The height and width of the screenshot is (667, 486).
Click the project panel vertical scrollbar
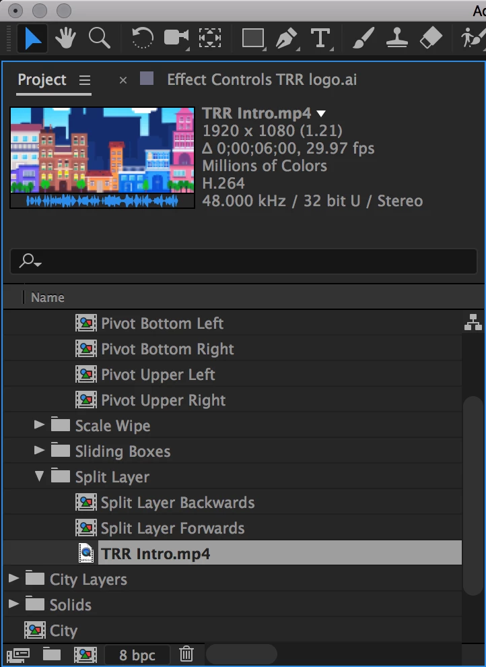coord(473,496)
